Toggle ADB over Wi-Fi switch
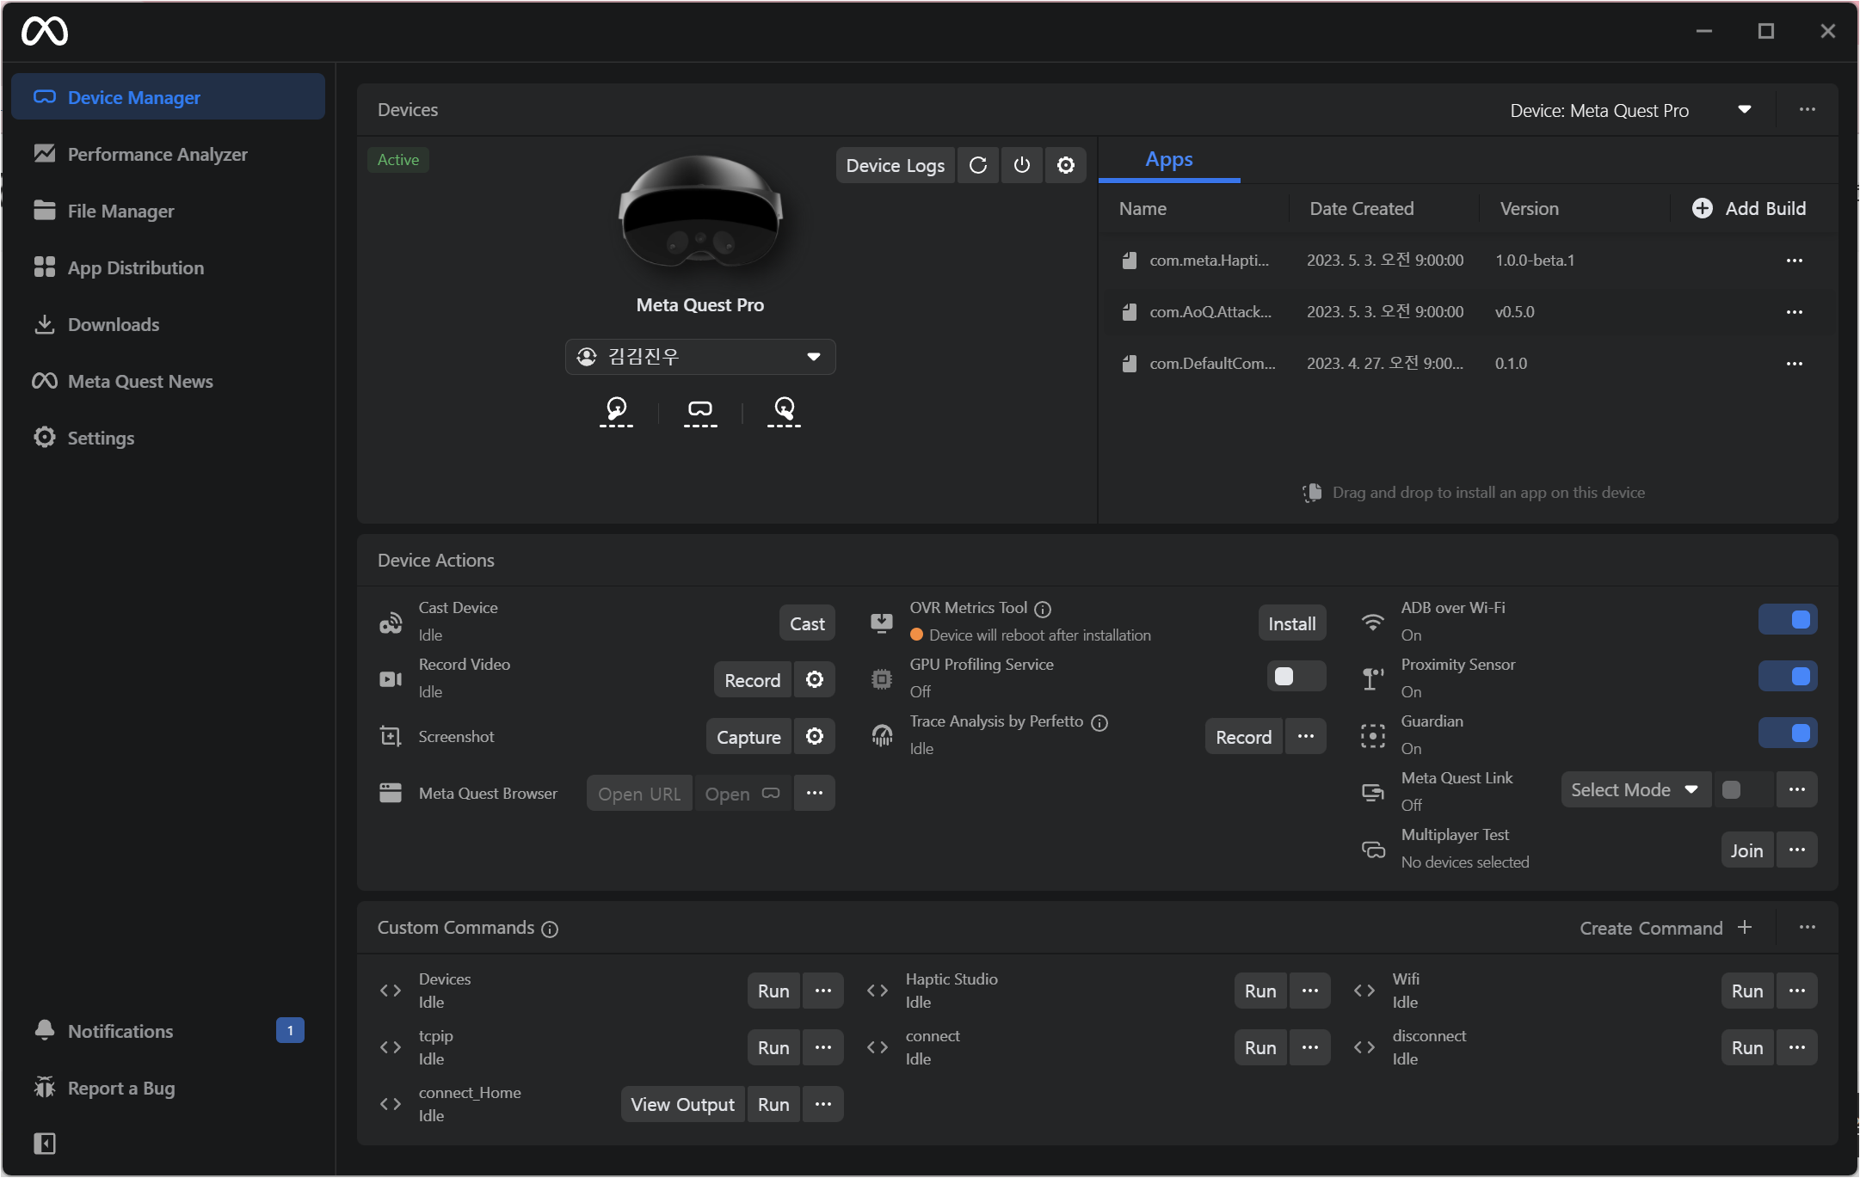1860x1178 pixels. (x=1788, y=620)
